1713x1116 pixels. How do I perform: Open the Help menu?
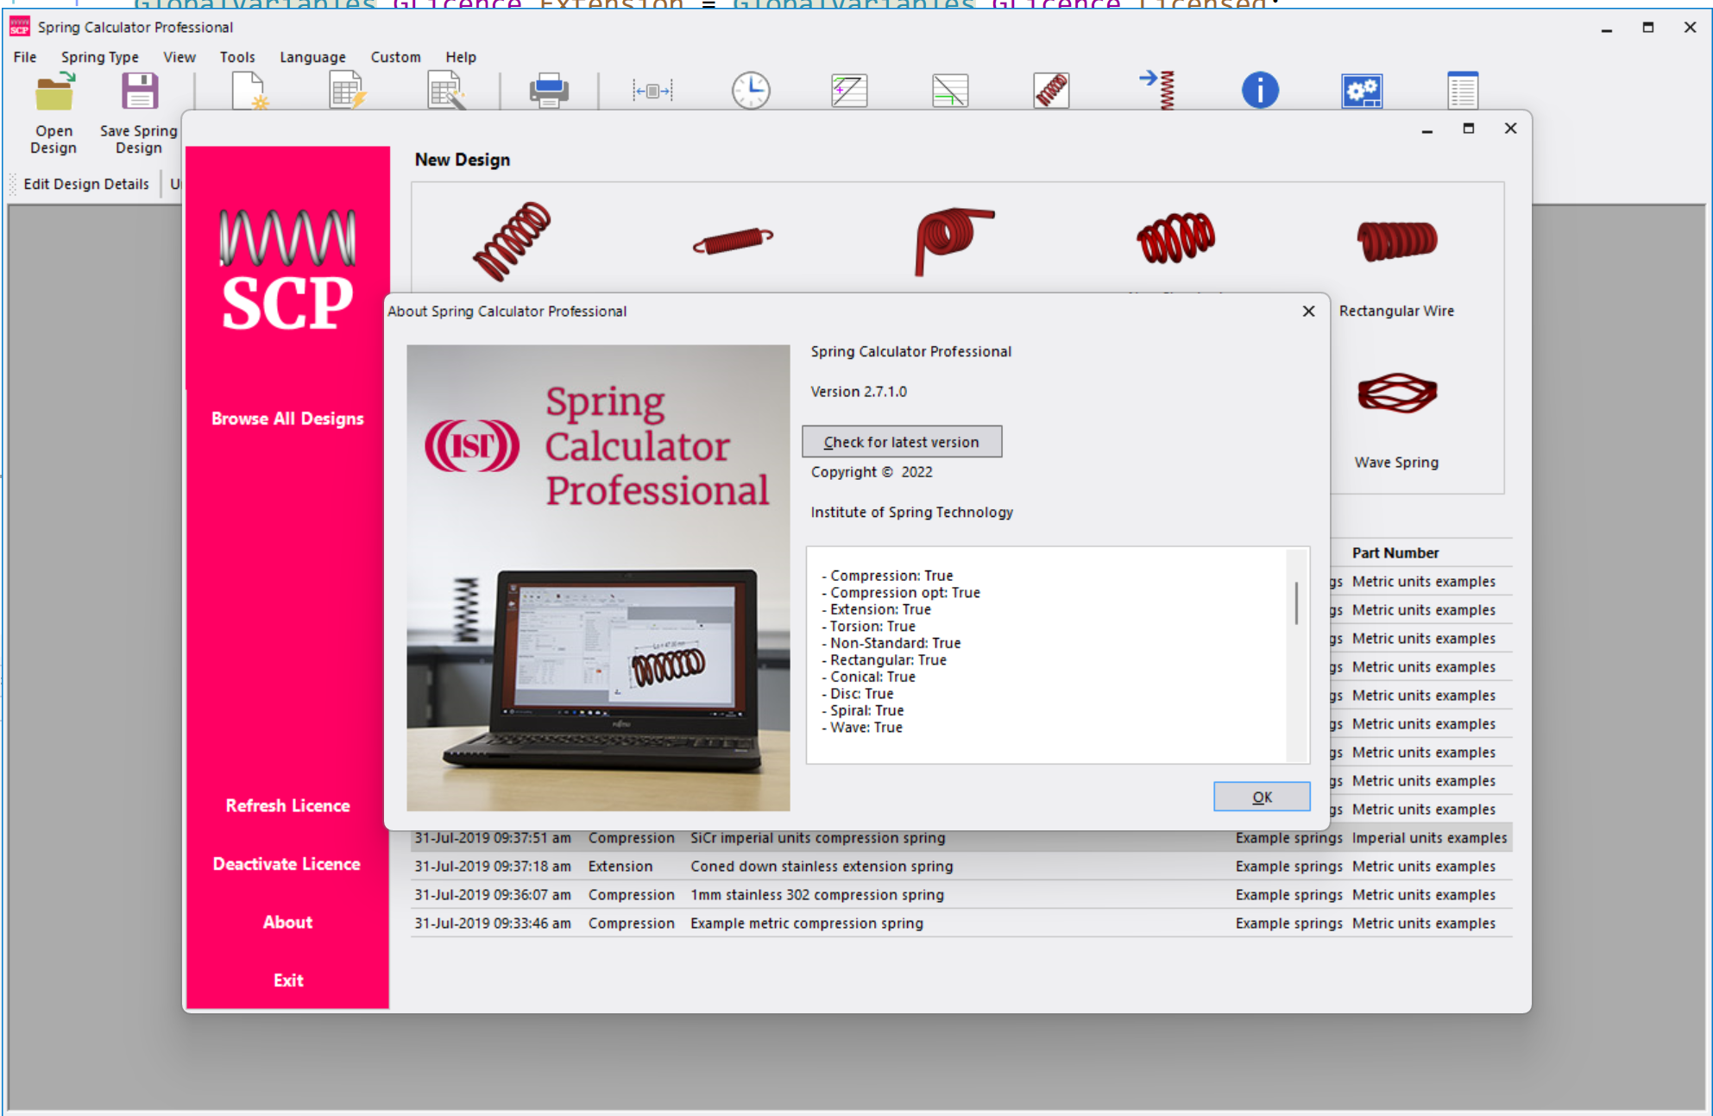point(461,57)
